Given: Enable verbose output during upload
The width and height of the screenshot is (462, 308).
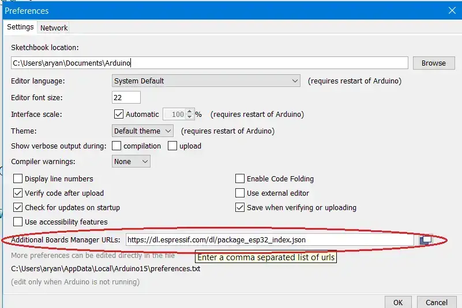Looking at the screenshot, I should click(172, 146).
